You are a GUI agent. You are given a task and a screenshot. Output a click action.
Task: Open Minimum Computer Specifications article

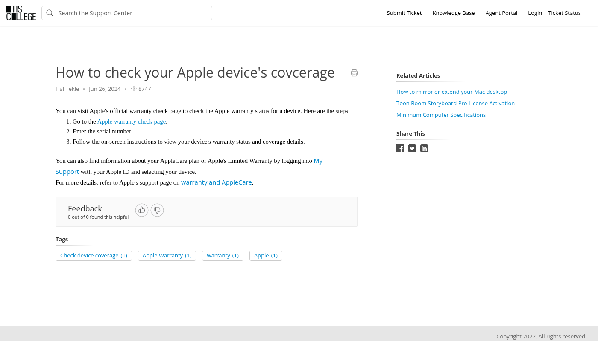441,115
